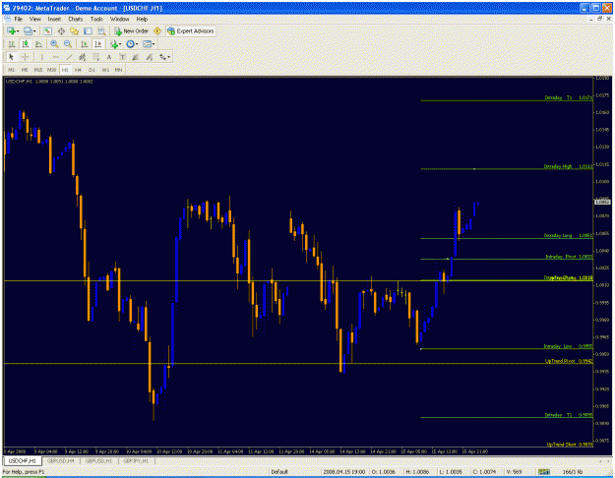The height and width of the screenshot is (478, 615).
Task: Open the Tools menu
Action: click(x=96, y=19)
